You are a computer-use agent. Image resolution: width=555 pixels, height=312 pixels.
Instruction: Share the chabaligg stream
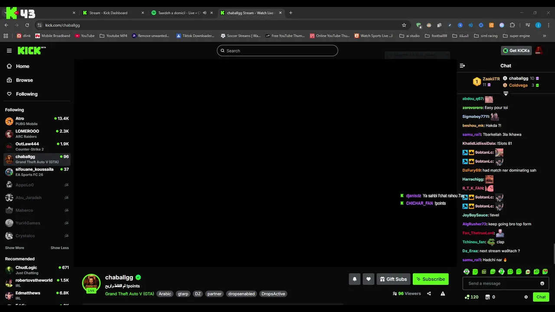point(429,294)
